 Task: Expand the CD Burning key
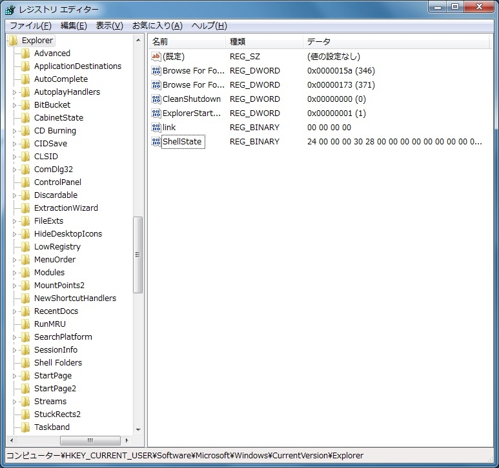14,131
